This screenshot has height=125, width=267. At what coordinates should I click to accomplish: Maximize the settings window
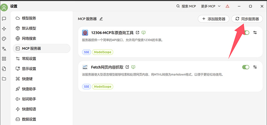click(251, 6)
